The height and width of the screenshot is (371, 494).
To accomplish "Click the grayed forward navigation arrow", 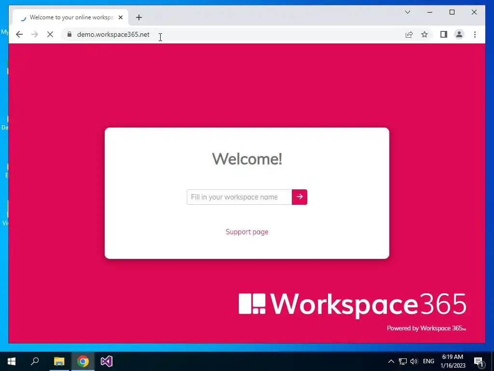I will (x=35, y=34).
